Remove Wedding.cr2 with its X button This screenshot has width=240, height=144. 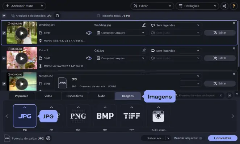pos(234,23)
